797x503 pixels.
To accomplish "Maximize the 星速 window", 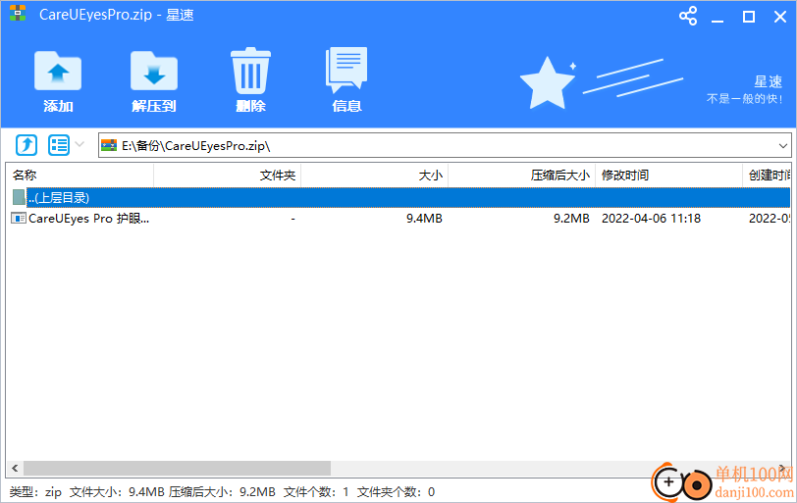I will (749, 17).
